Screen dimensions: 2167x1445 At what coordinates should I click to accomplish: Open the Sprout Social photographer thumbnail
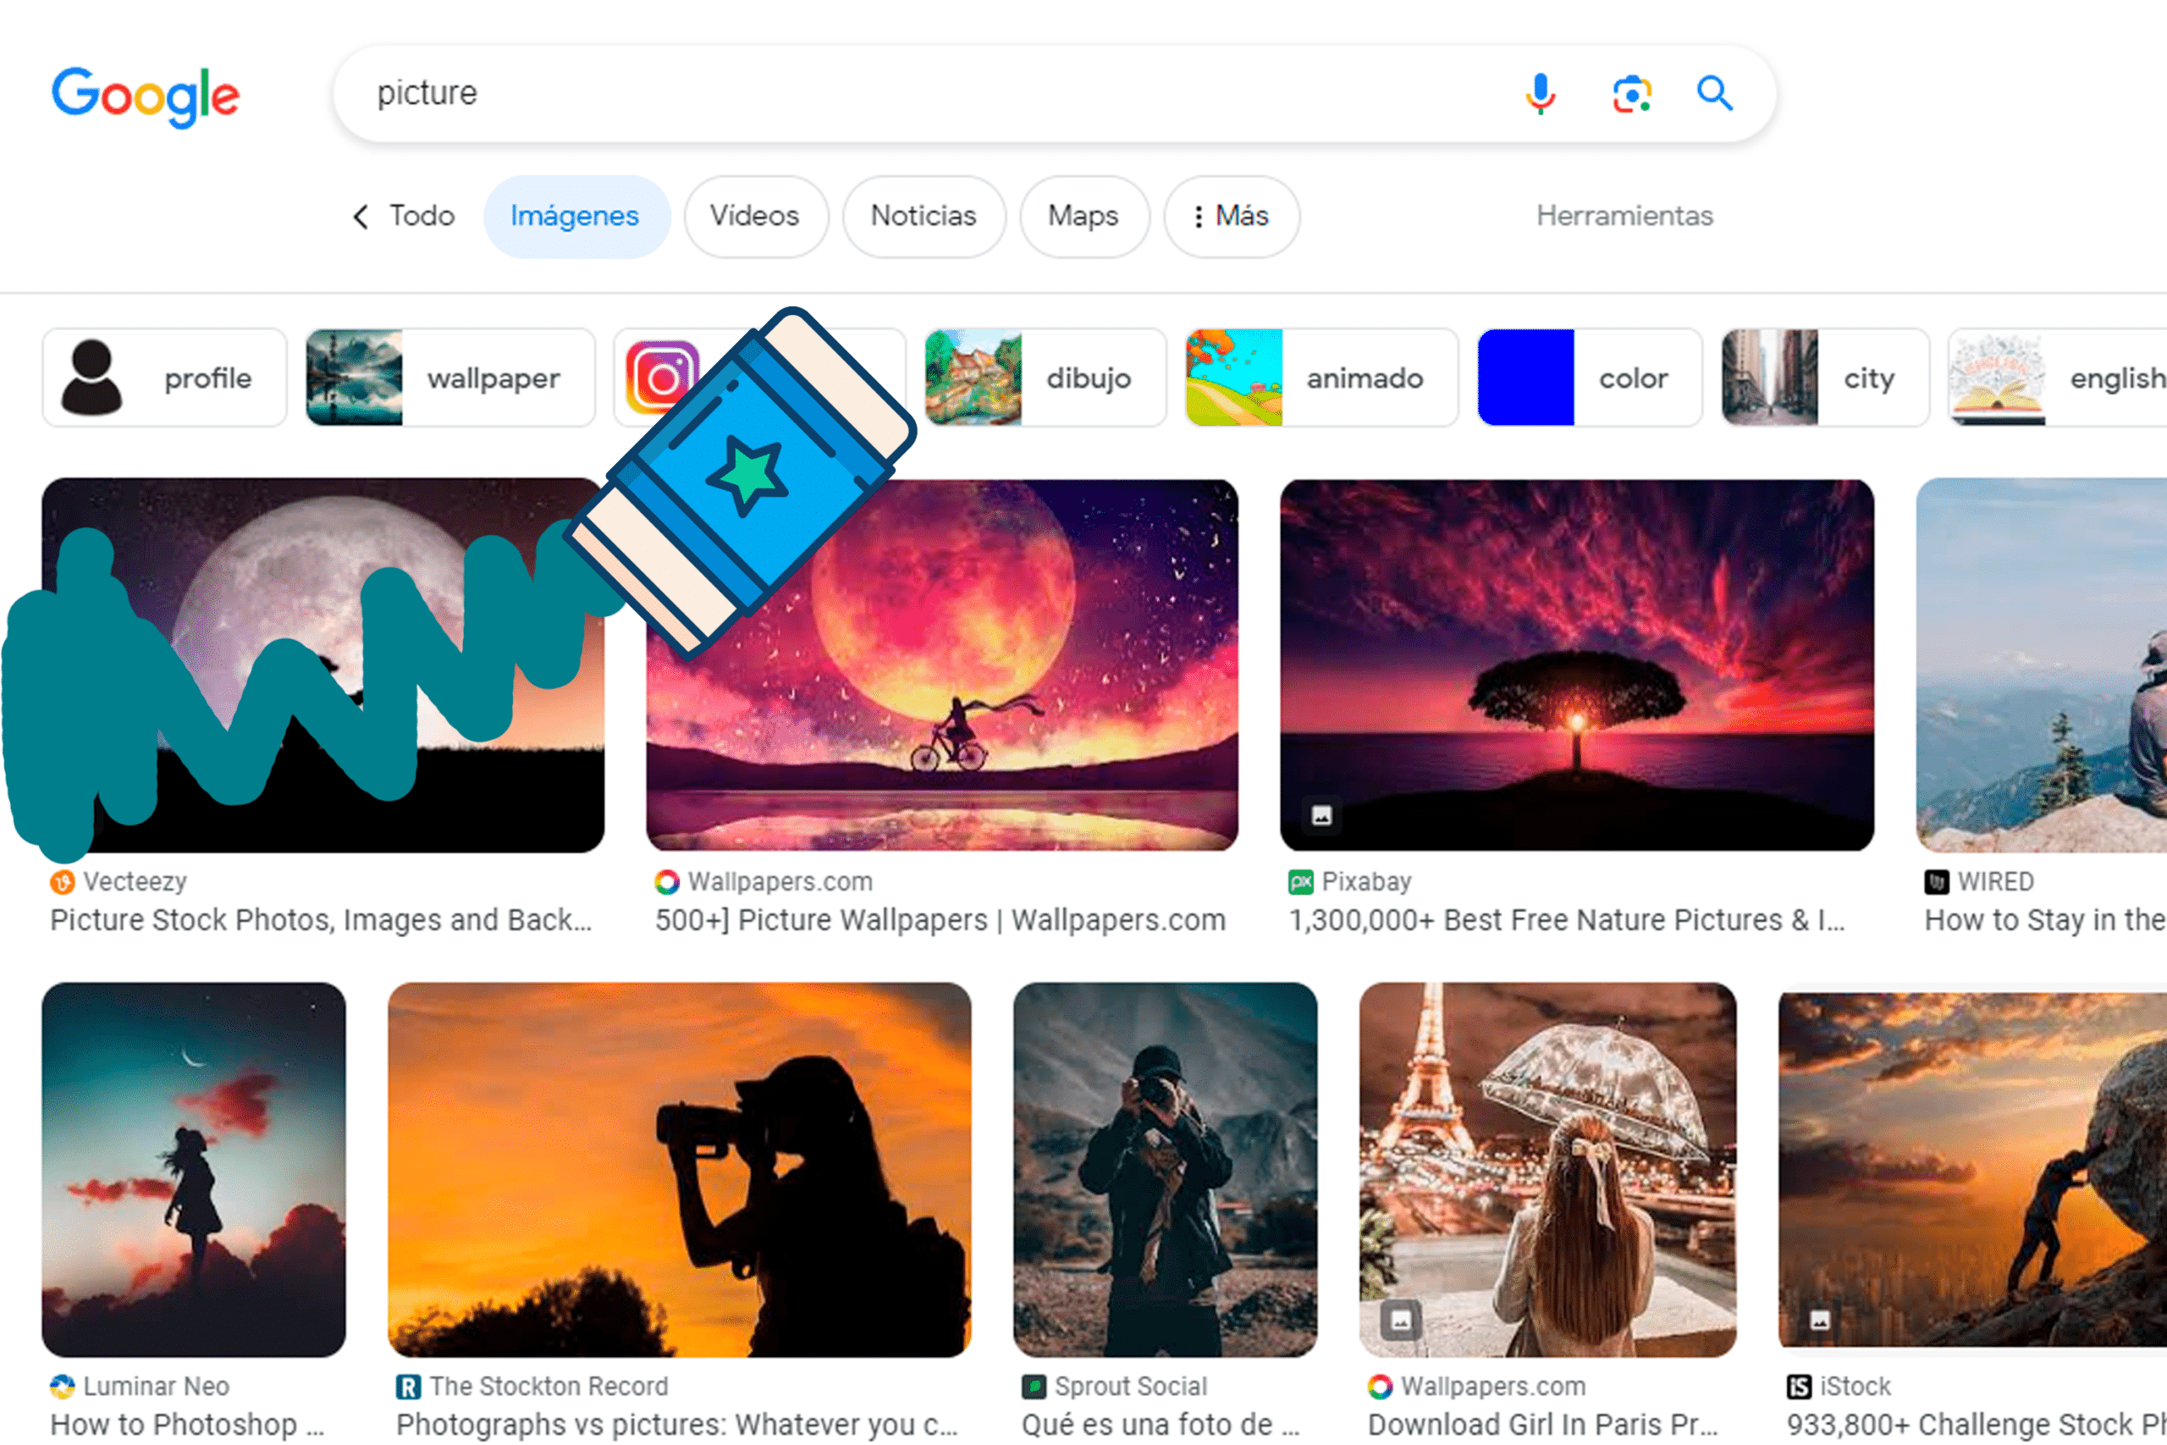pyautogui.click(x=1166, y=1169)
